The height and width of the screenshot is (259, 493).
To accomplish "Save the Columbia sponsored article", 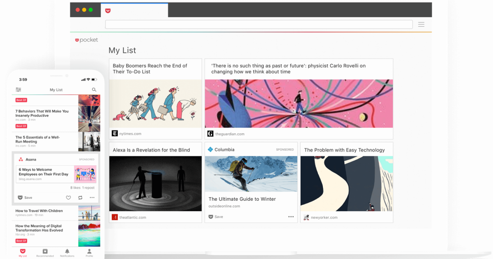I will (216, 217).
